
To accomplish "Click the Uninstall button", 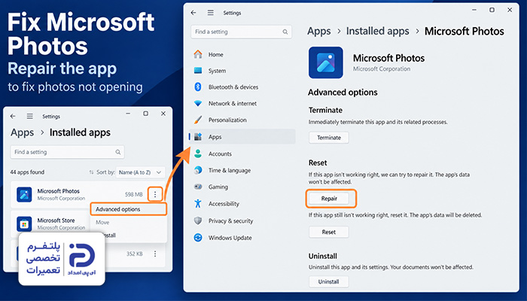I will [x=329, y=281].
